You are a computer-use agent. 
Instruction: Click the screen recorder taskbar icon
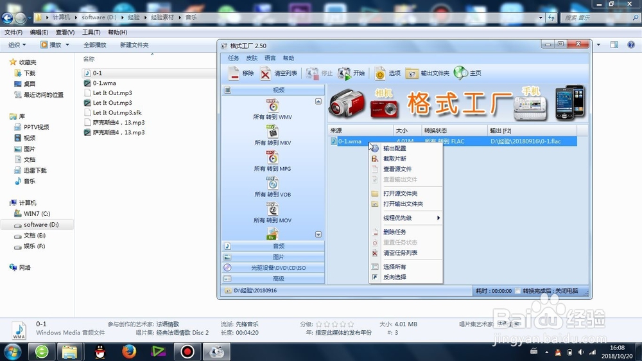click(x=187, y=351)
